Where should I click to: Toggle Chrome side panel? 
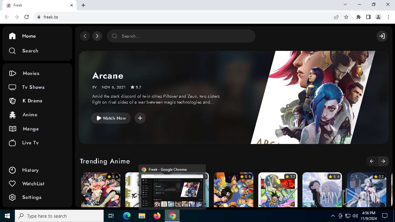point(368,17)
